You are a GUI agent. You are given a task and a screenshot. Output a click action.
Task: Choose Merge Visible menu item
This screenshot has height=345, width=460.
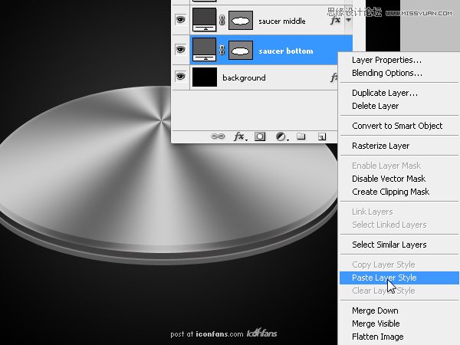pyautogui.click(x=376, y=324)
